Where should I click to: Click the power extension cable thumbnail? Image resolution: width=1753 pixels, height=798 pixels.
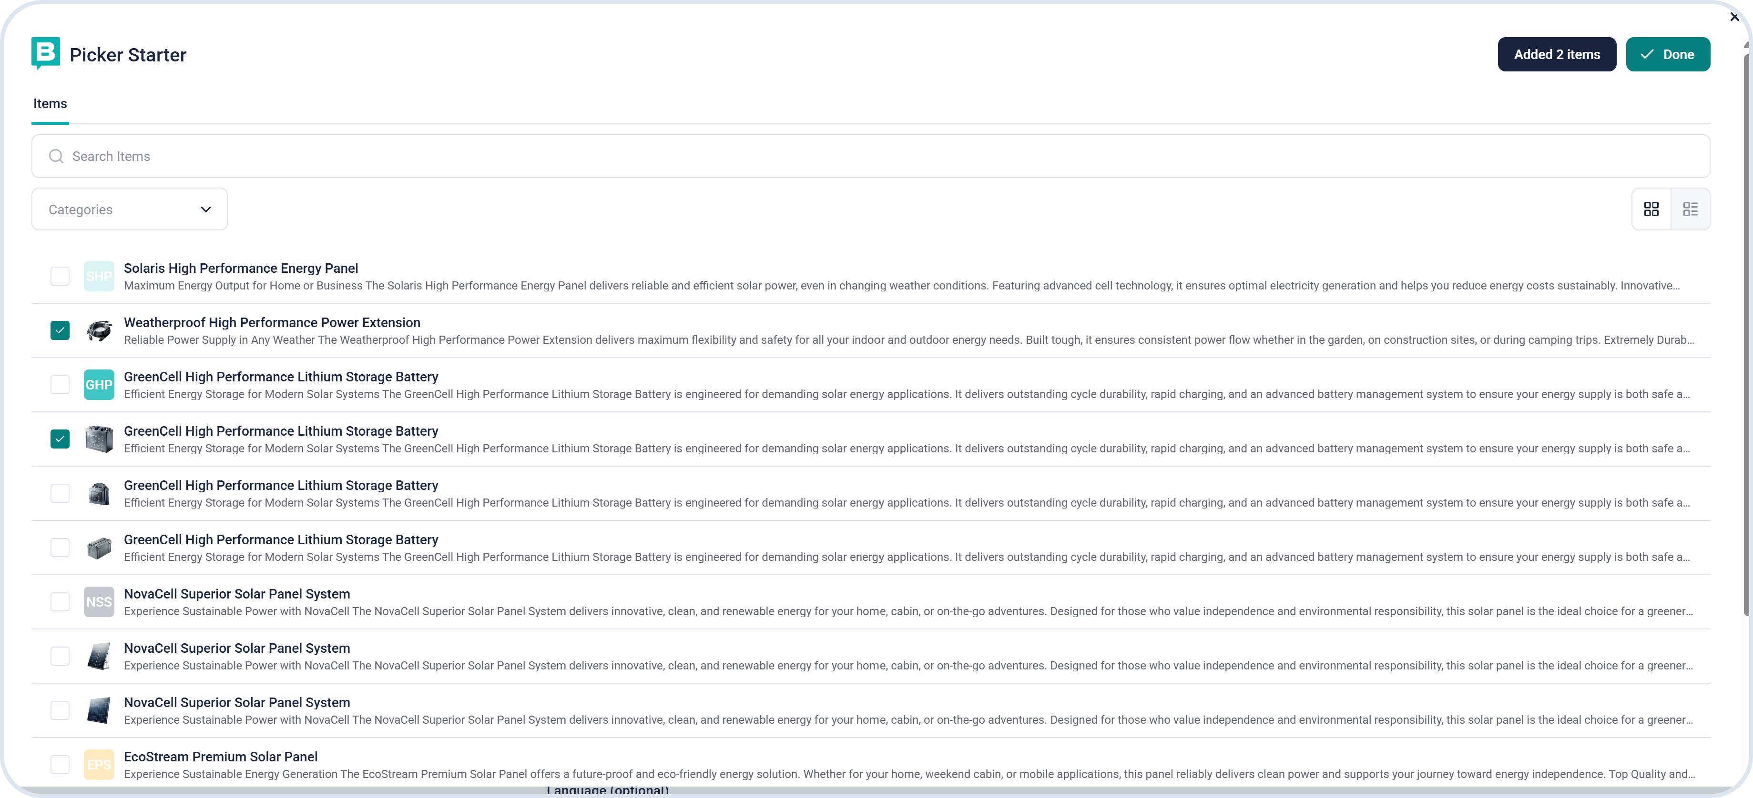pyautogui.click(x=99, y=330)
